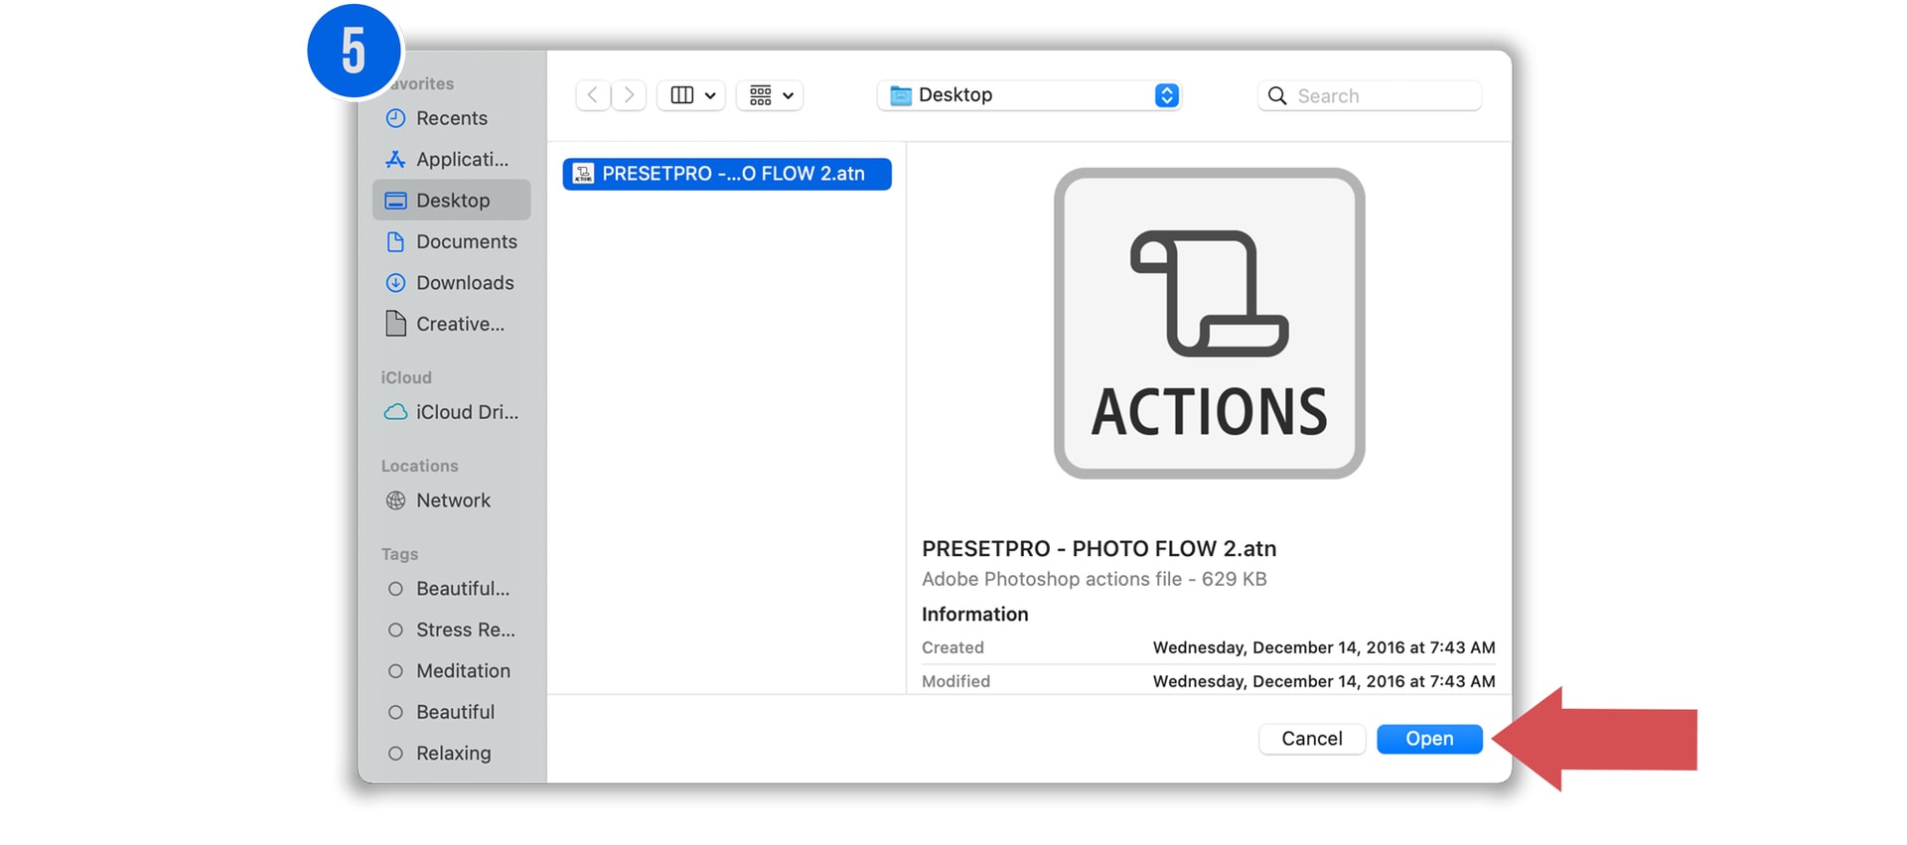The height and width of the screenshot is (845, 1907).
Task: Click the Relaxing tag circle
Action: coord(395,754)
